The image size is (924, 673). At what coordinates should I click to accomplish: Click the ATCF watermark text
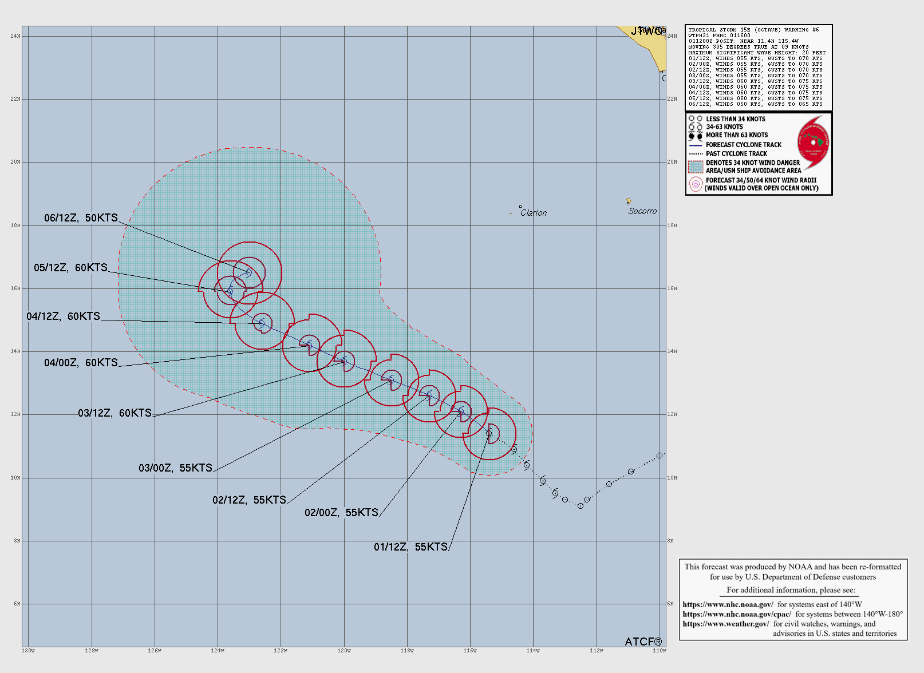[x=643, y=642]
